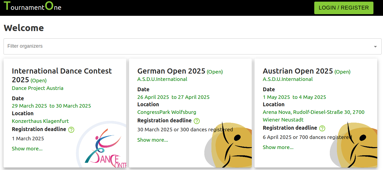This screenshot has height=170, width=383.
Task: Click the TournamentOne logo in header
Action: (32, 7)
